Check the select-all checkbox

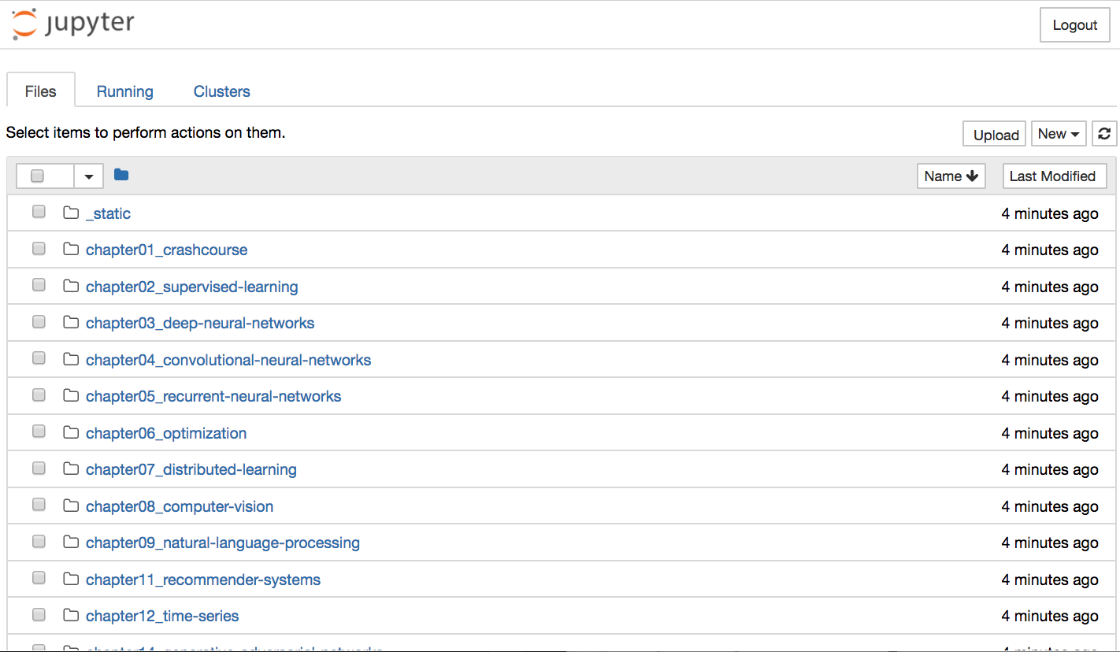(x=37, y=176)
